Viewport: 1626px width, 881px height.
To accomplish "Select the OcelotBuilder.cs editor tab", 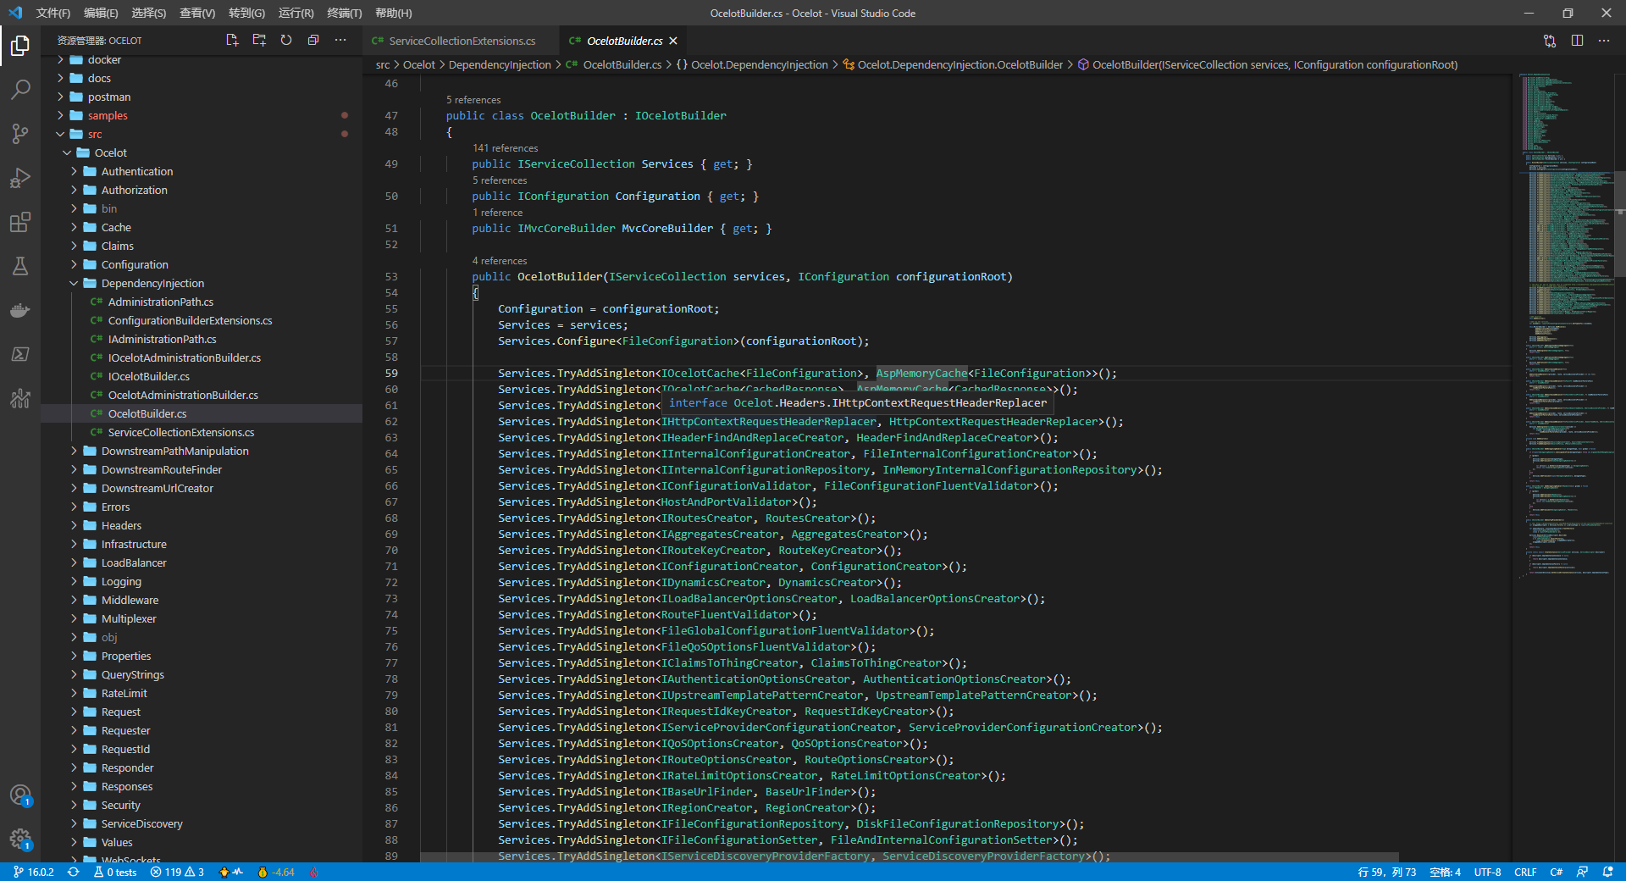I will click(624, 41).
